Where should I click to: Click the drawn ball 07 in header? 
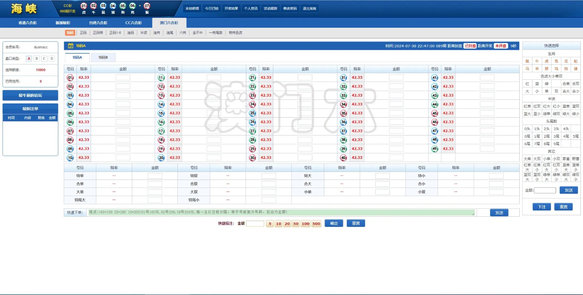147,6
